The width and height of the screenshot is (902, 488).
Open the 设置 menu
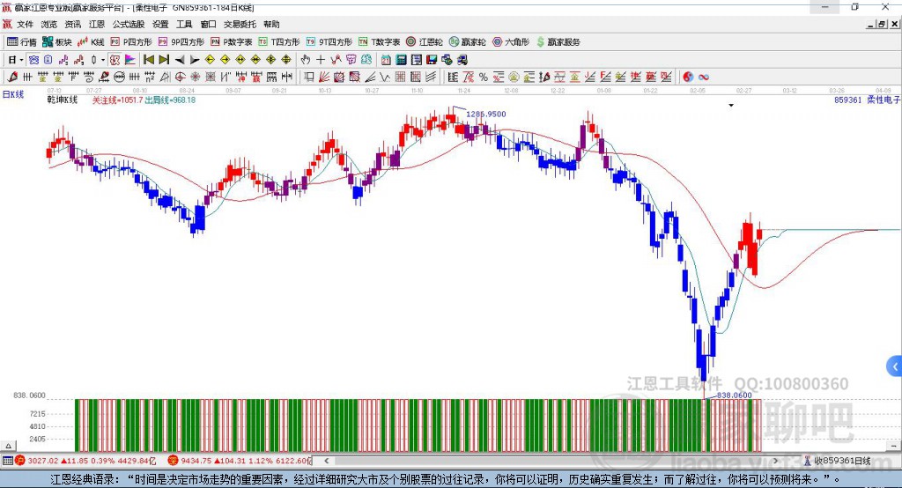(160, 24)
